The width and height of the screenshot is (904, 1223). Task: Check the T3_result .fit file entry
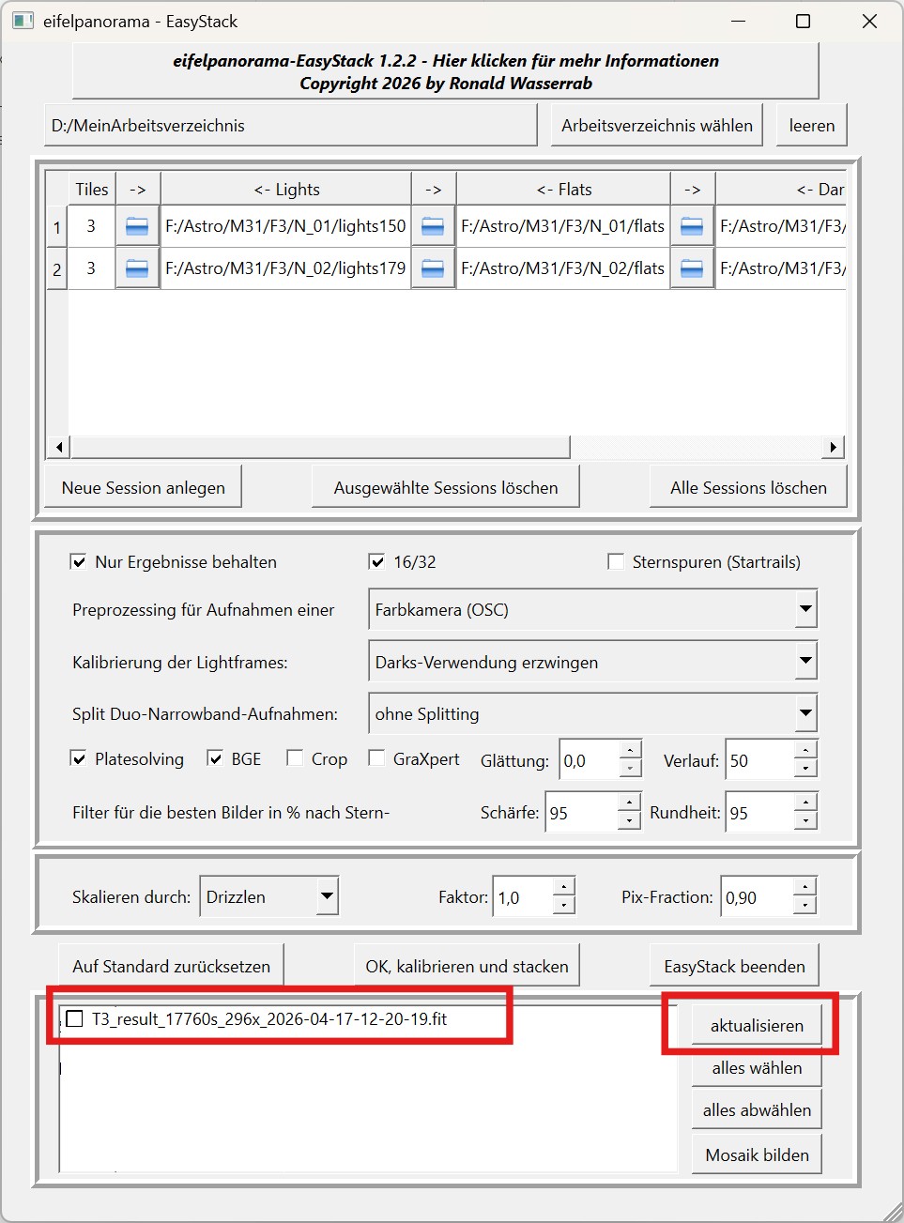(75, 1019)
